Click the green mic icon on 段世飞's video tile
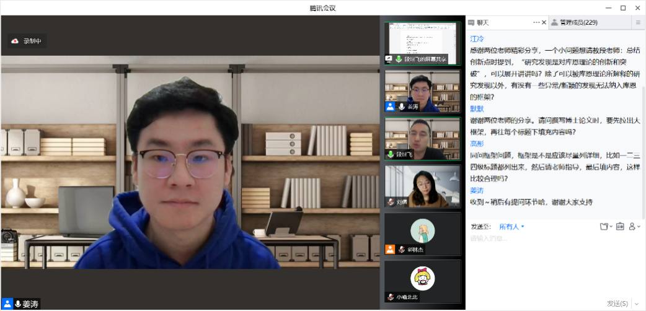The image size is (646, 311). pyautogui.click(x=391, y=154)
